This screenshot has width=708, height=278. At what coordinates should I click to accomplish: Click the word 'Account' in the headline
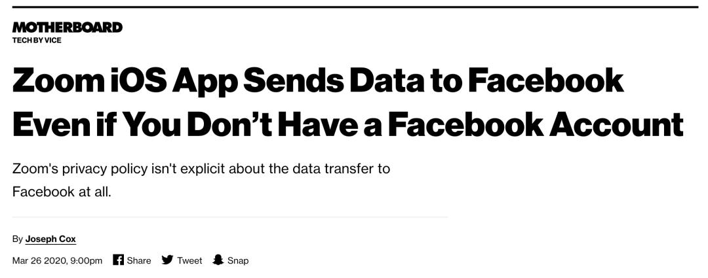click(x=616, y=122)
